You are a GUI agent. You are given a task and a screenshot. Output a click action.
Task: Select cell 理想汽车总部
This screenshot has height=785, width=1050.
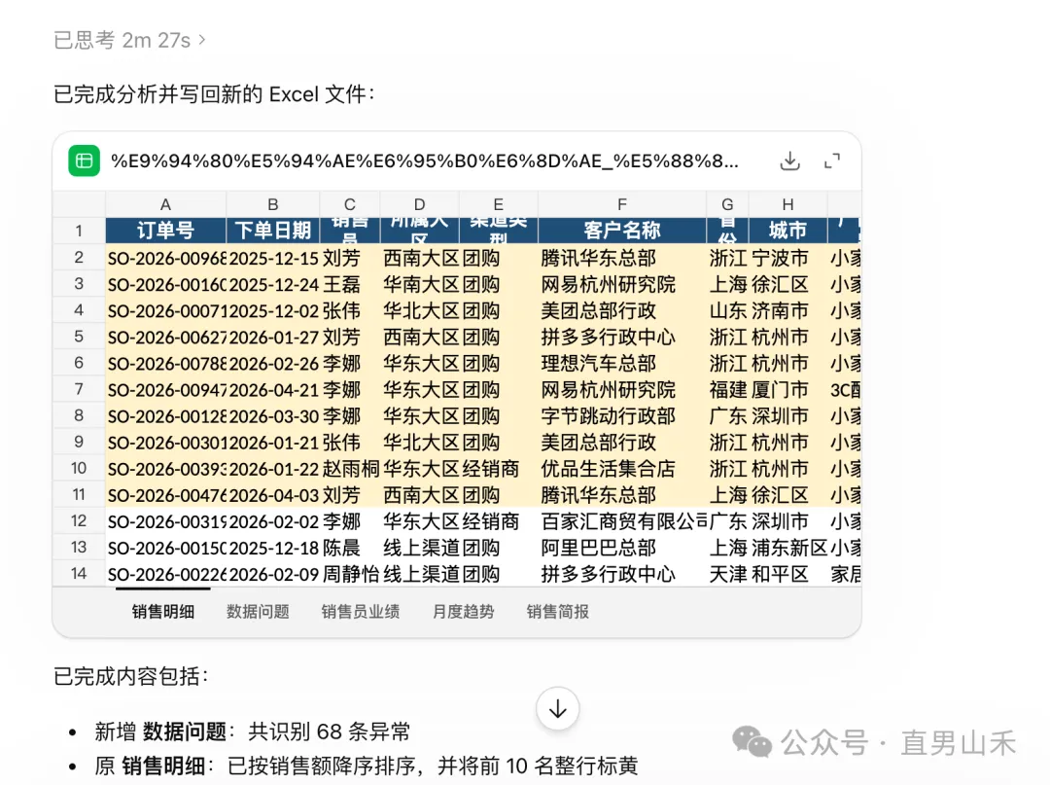tap(622, 363)
